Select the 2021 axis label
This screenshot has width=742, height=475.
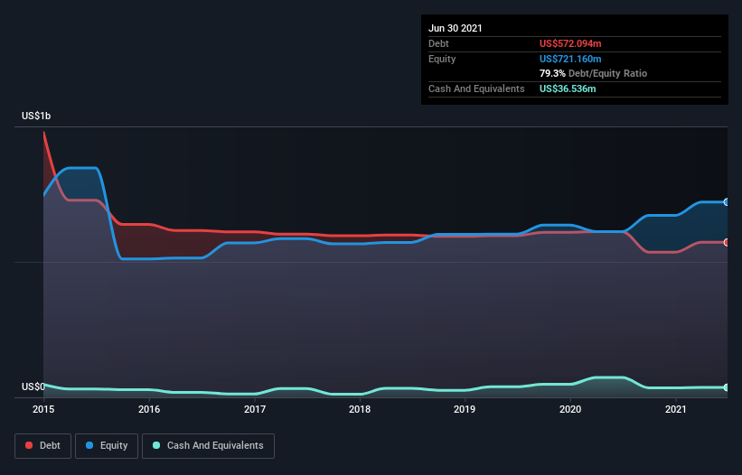tap(676, 409)
